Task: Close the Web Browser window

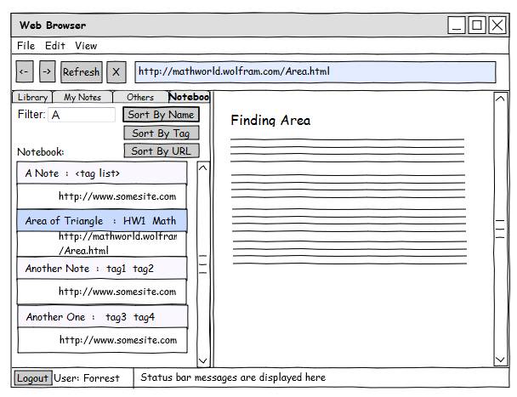Action: click(x=497, y=25)
